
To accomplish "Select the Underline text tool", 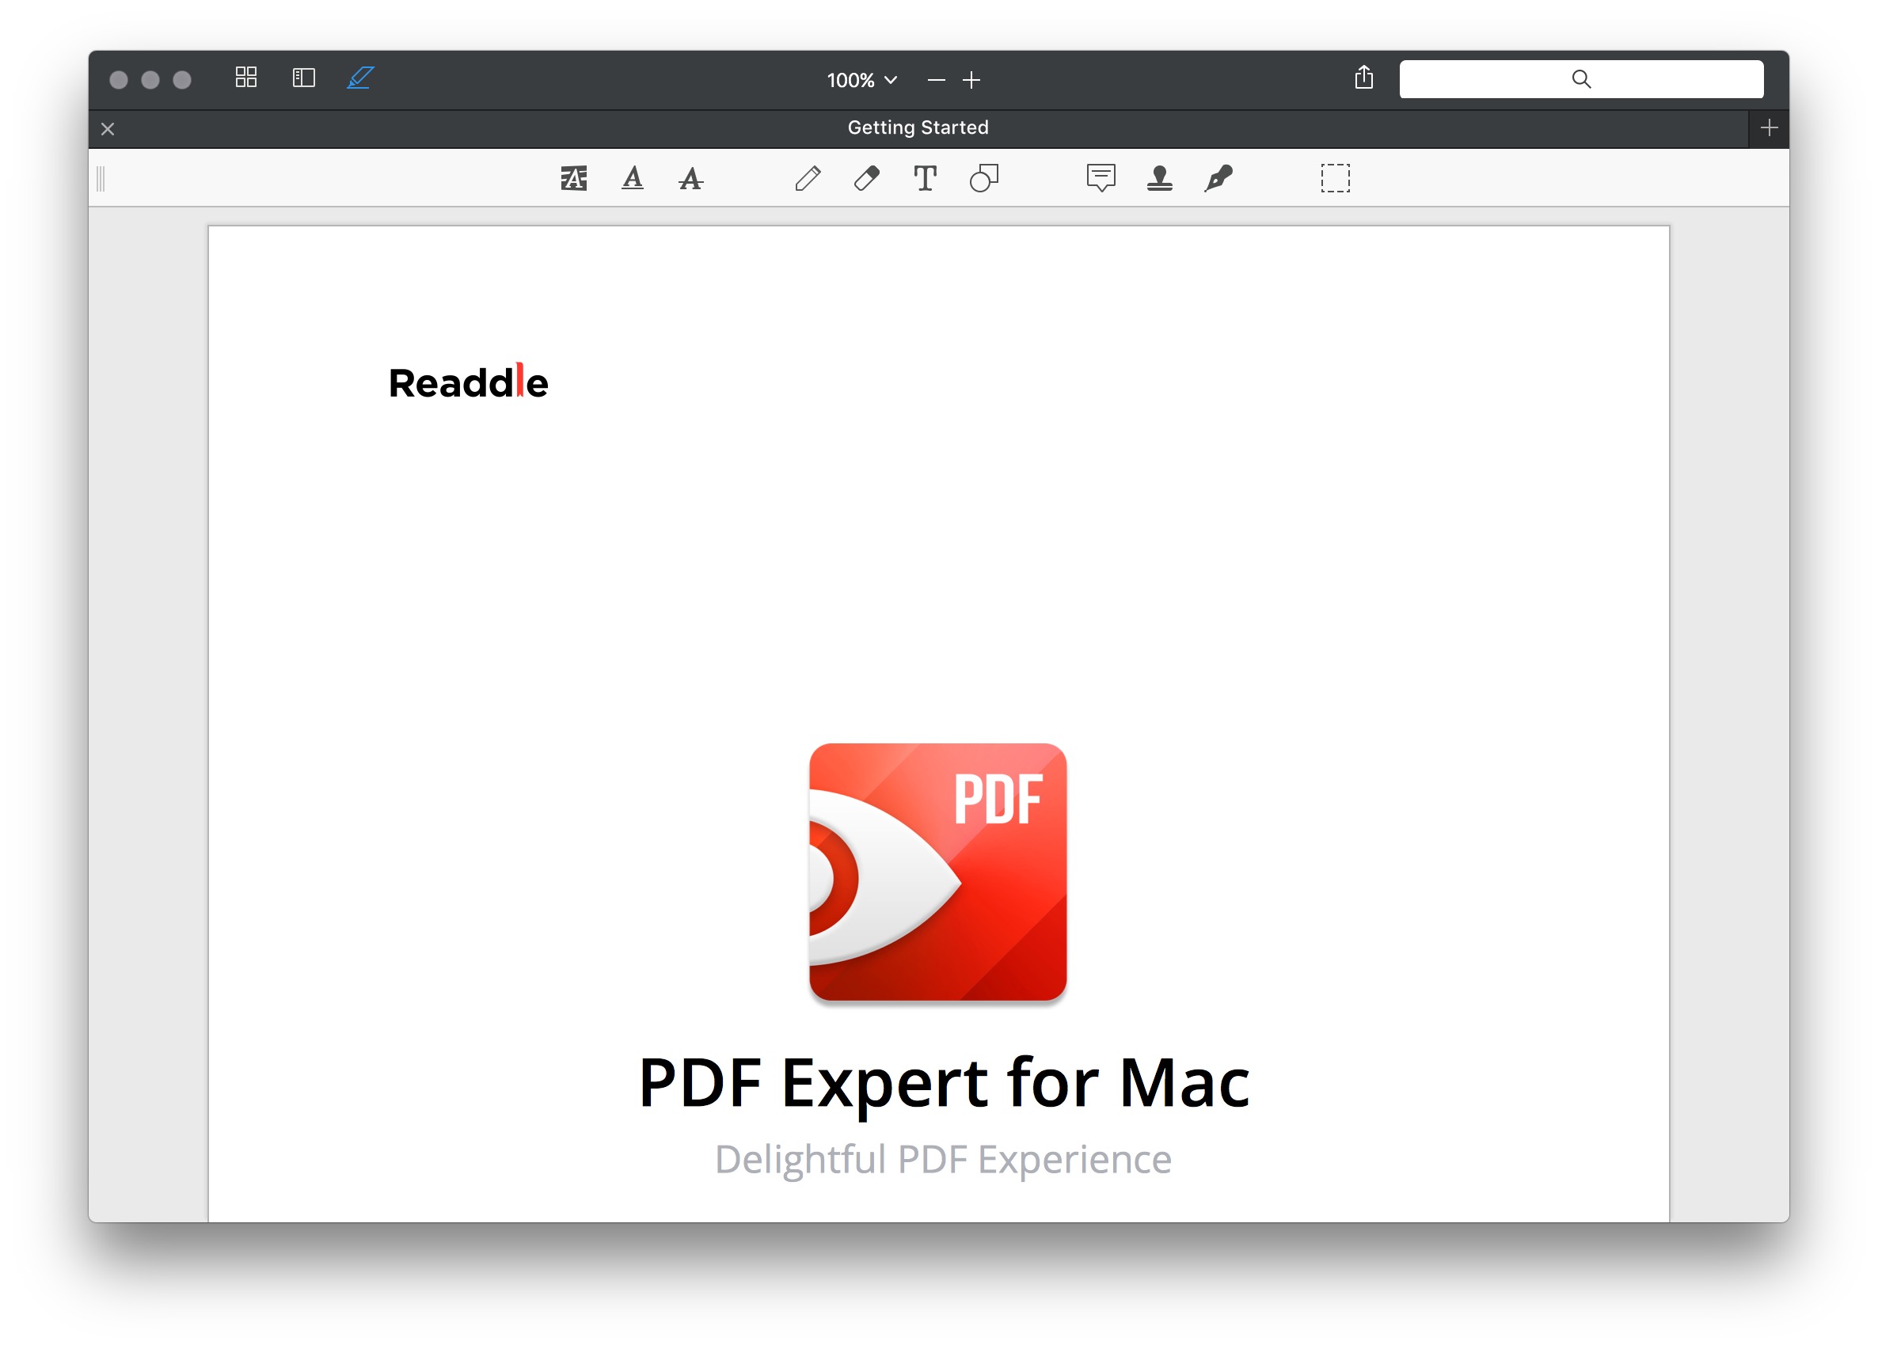I will tap(633, 178).
